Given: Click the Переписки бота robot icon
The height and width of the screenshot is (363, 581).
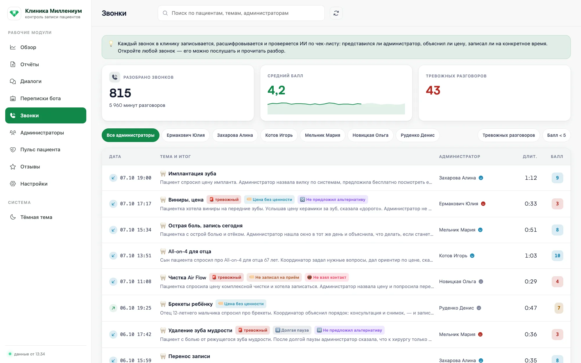Looking at the screenshot, I should pos(13,98).
